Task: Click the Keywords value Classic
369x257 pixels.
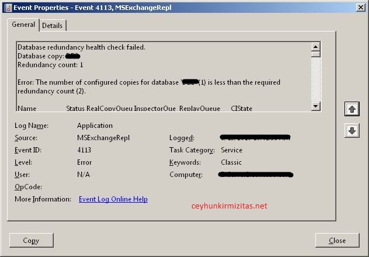Action: pos(231,162)
